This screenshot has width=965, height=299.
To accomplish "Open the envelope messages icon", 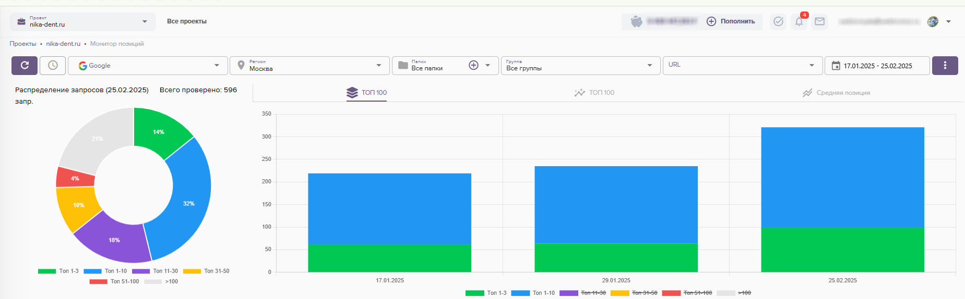I will pyautogui.click(x=819, y=21).
